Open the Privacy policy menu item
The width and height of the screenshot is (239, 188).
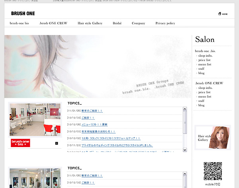(165, 23)
